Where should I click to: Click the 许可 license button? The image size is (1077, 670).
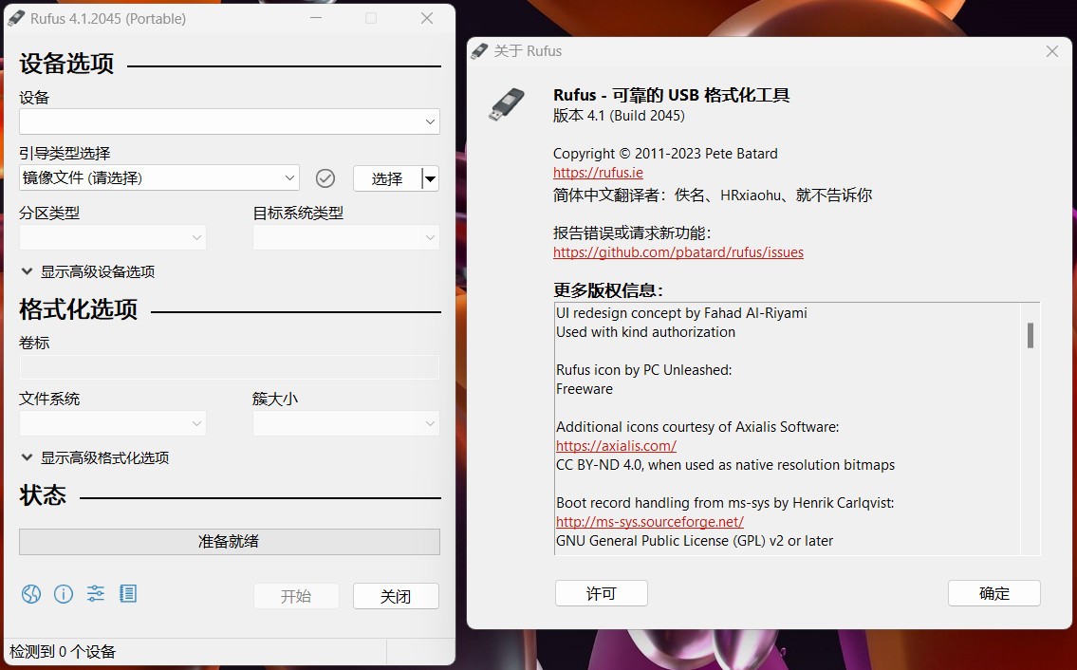click(601, 593)
